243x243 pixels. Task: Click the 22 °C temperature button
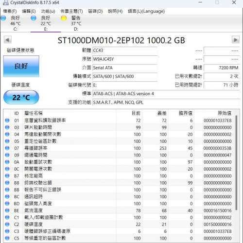[x=21, y=97]
